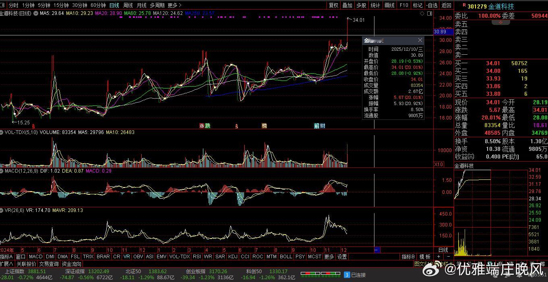Toggle the 叠加 overlay option
This screenshot has height=282, width=548.
tap(347, 5)
